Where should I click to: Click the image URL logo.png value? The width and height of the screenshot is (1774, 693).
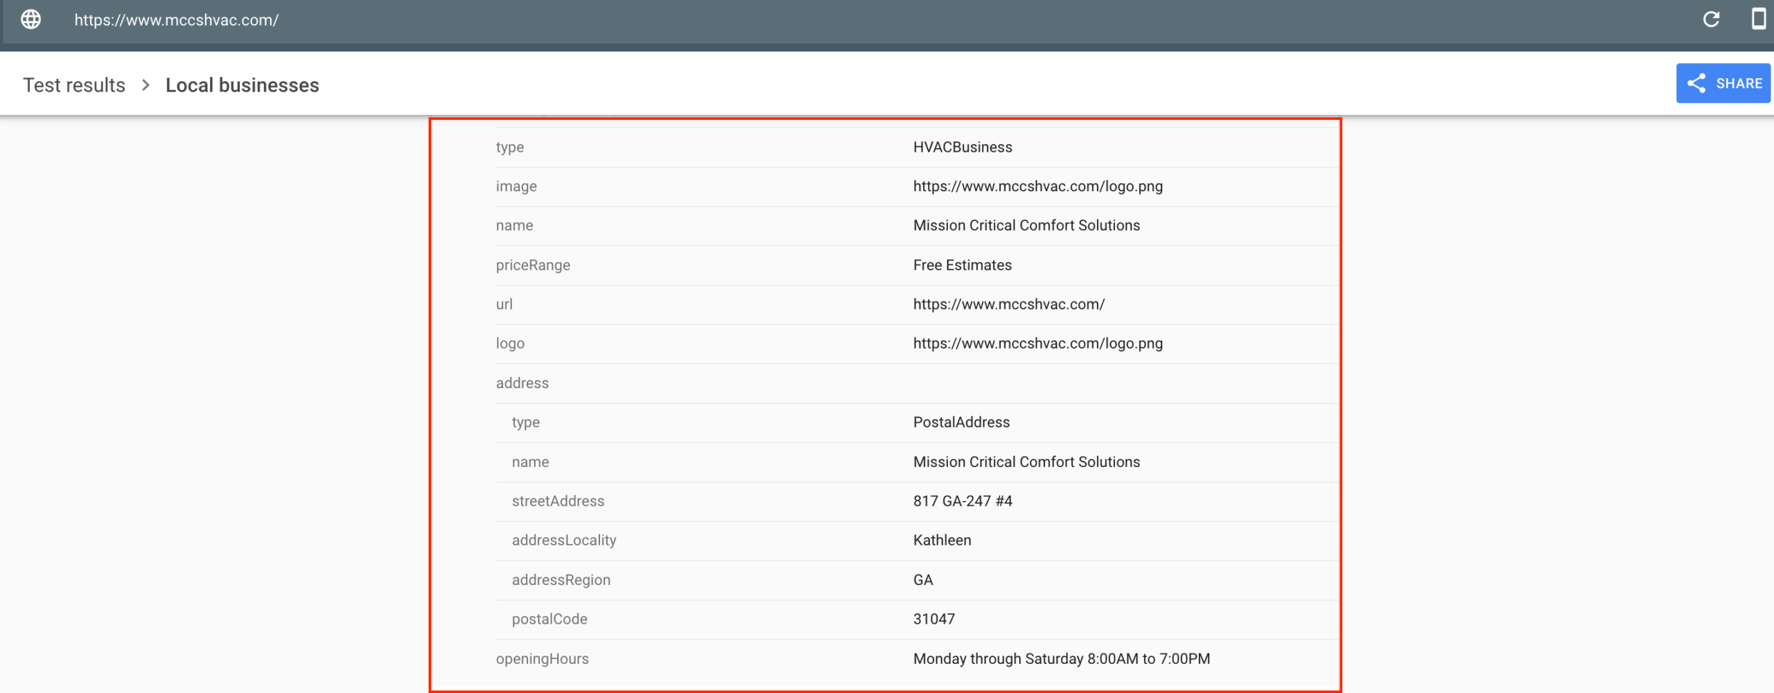[x=1037, y=186]
